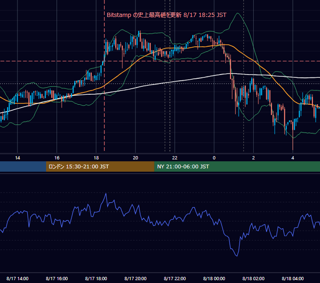Select the ロンドン 15:30-21:00 JST session bar
Image resolution: width=320 pixels, height=283 pixels.
100,166
